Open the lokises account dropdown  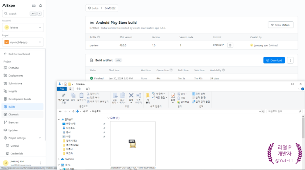click(x=23, y=28)
